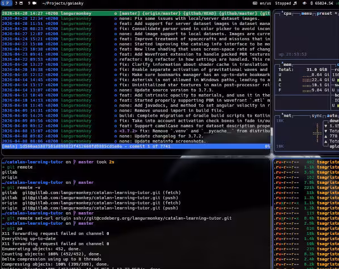The image size is (339, 269).
Task: Select commit 'Big refactor in how settings are handled'
Action: pyautogui.click(x=136, y=59)
